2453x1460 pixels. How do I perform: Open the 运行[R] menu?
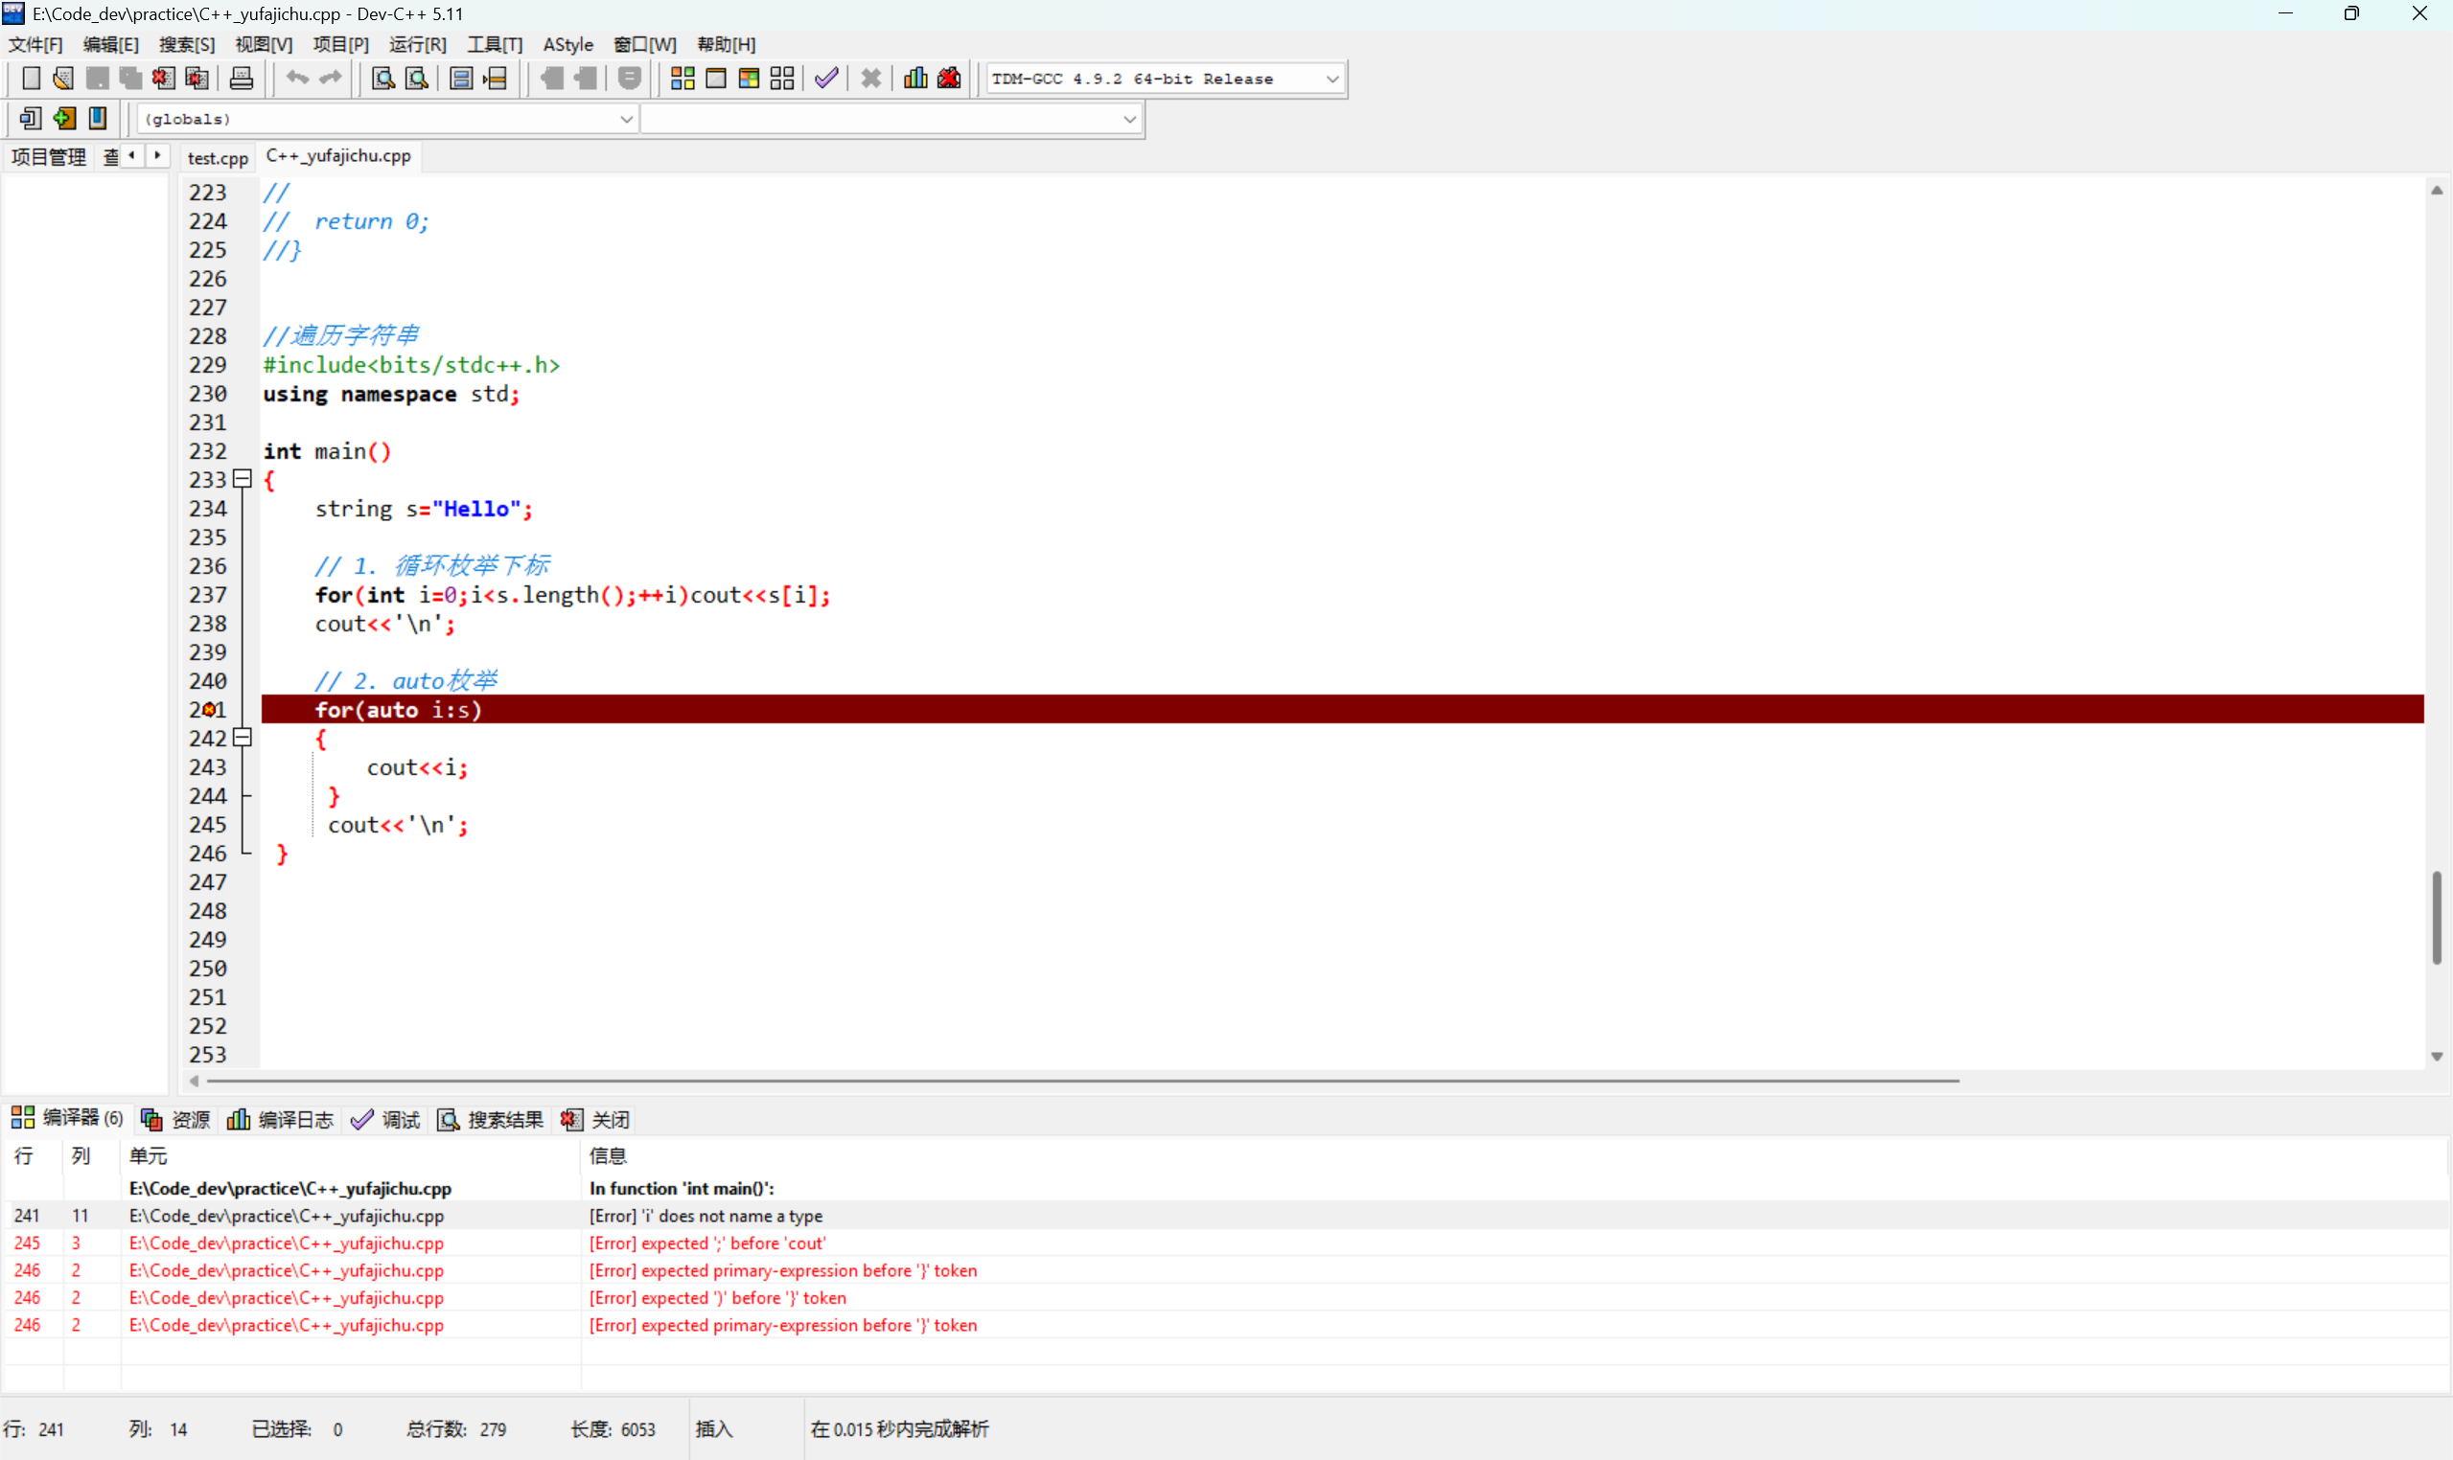417,44
